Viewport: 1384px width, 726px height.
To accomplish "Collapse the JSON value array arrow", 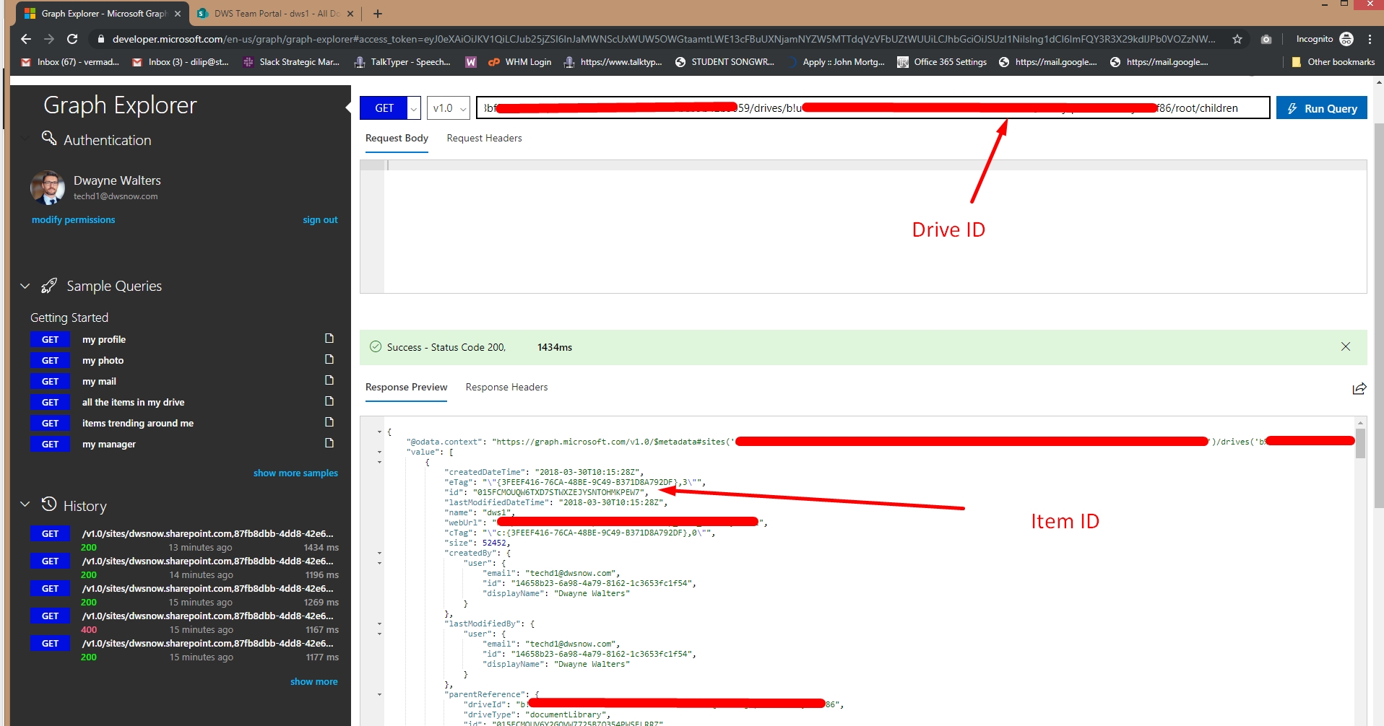I will (379, 452).
